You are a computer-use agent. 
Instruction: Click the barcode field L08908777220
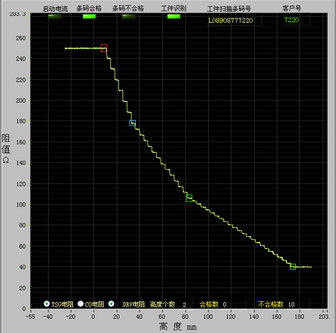(x=234, y=20)
